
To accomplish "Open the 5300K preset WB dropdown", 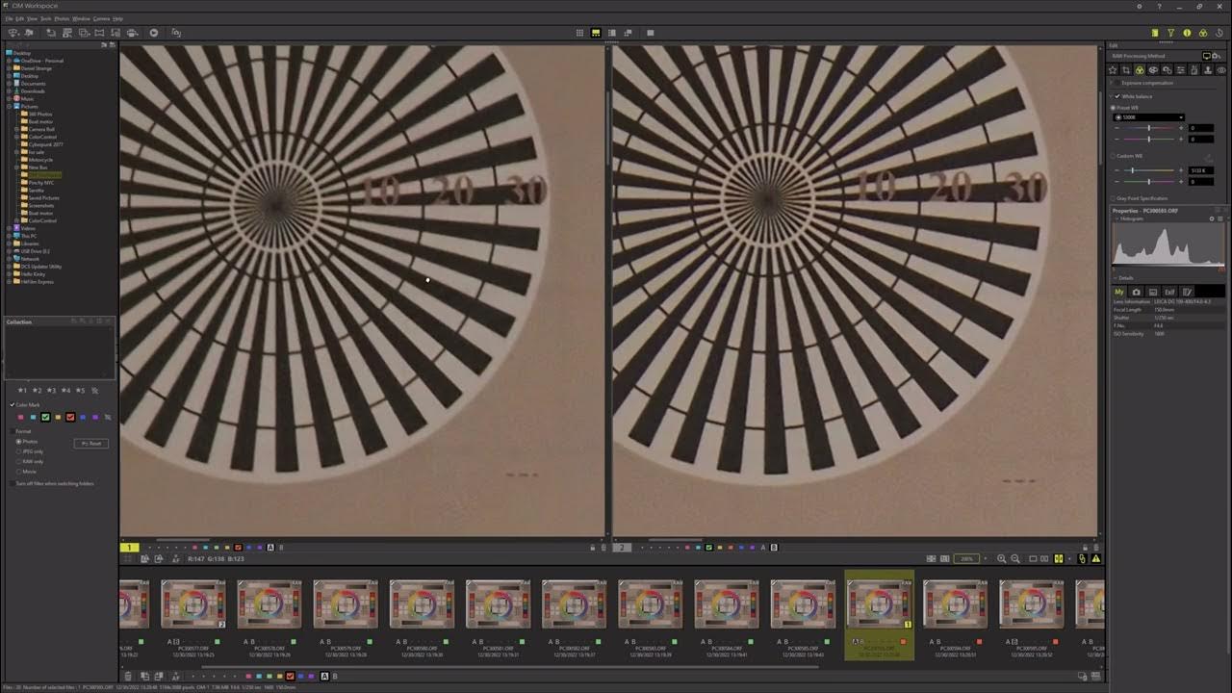I will 1148,117.
